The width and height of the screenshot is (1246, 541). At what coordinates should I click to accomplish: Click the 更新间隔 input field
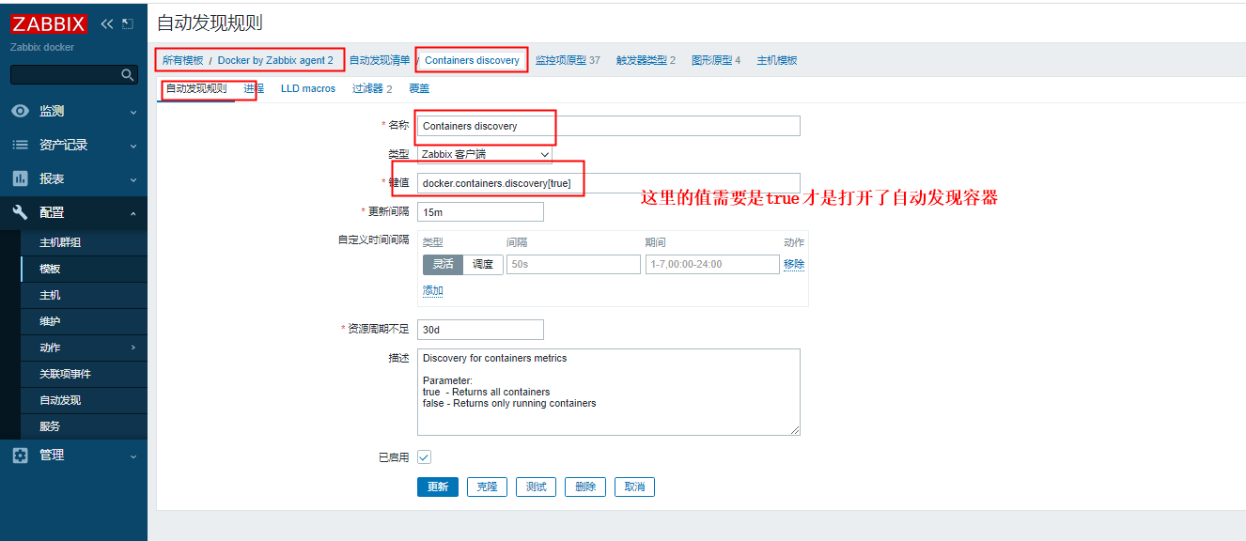coord(480,212)
